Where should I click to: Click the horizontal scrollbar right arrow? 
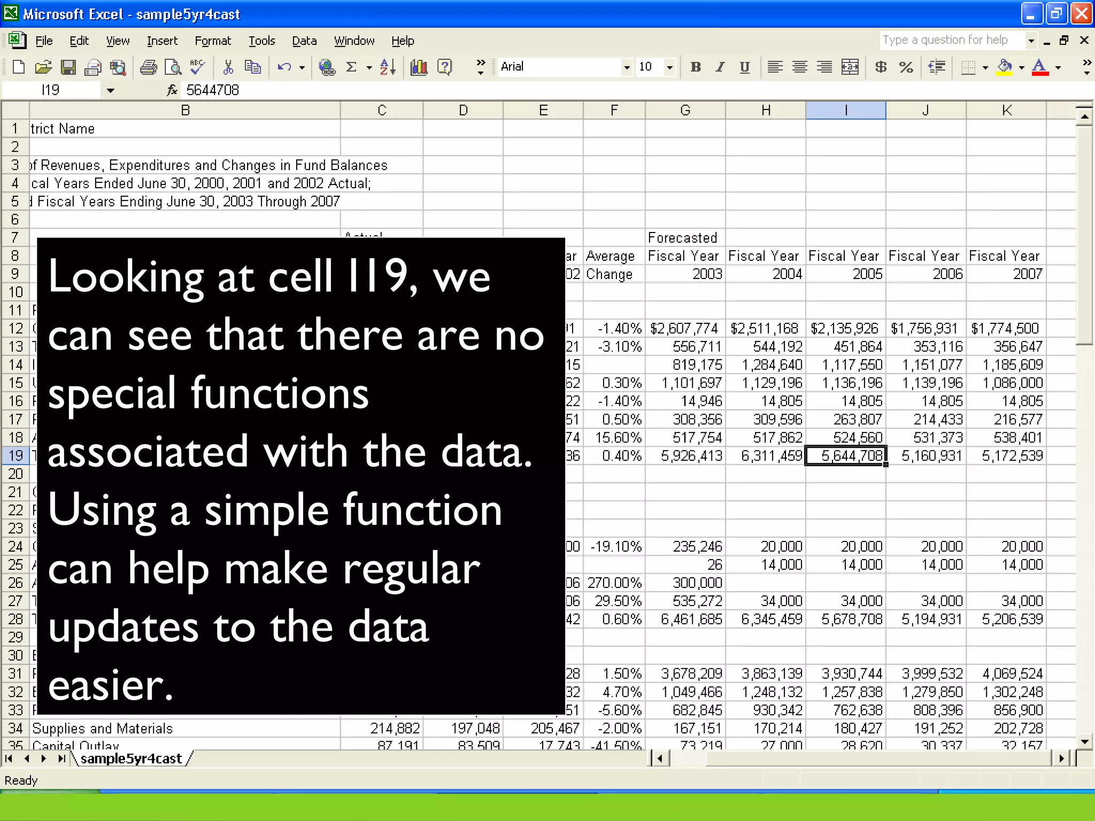[1061, 758]
